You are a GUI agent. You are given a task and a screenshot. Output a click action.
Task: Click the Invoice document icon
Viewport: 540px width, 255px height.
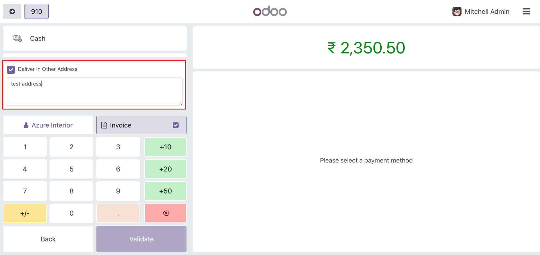[x=104, y=125]
